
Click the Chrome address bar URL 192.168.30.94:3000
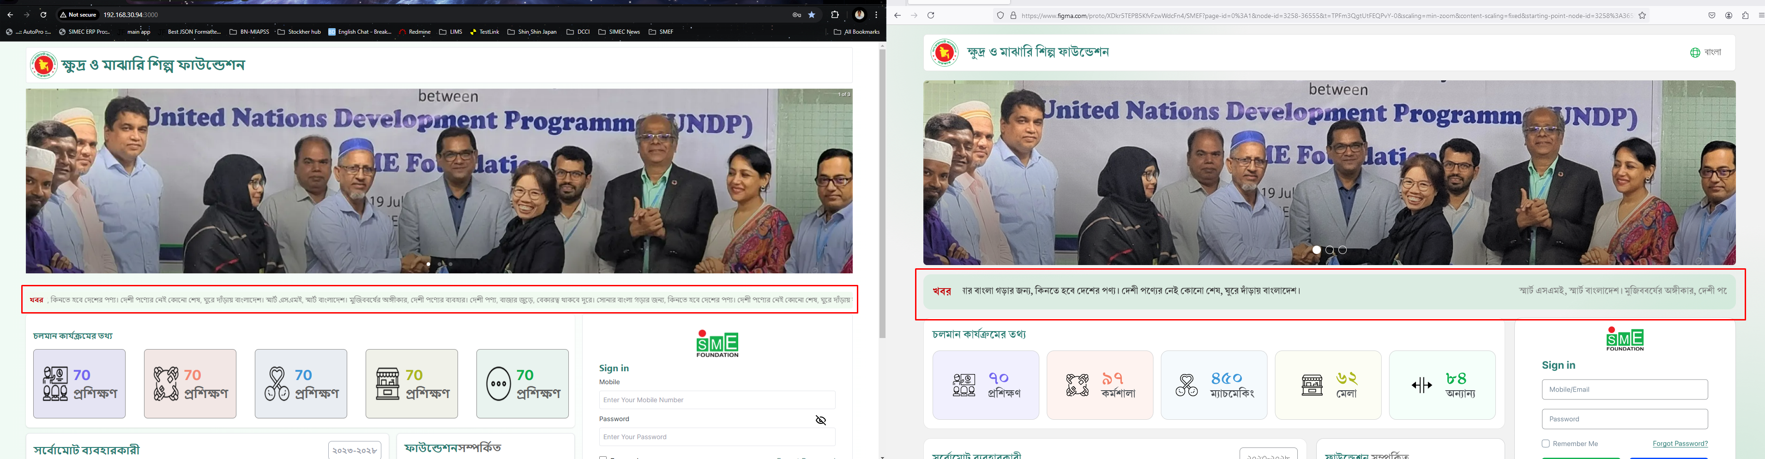tap(131, 14)
